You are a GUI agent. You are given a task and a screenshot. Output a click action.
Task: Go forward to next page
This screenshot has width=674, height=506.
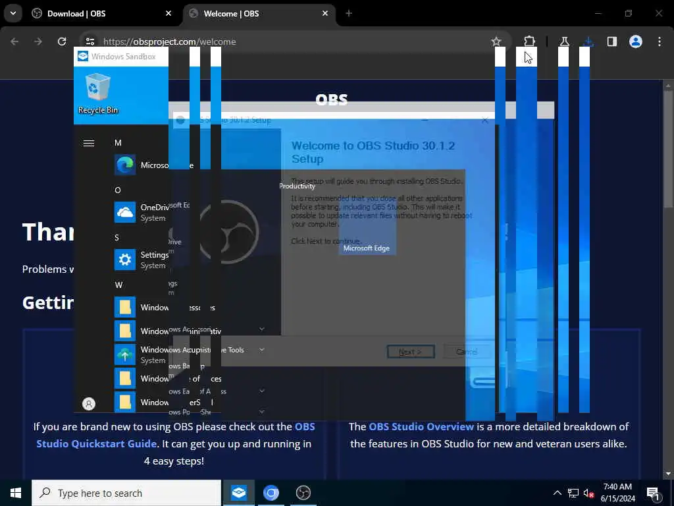[x=38, y=42]
